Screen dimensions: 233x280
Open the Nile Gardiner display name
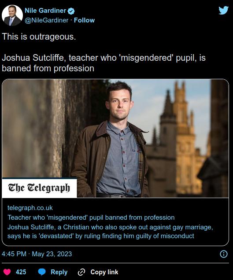[x=45, y=11]
